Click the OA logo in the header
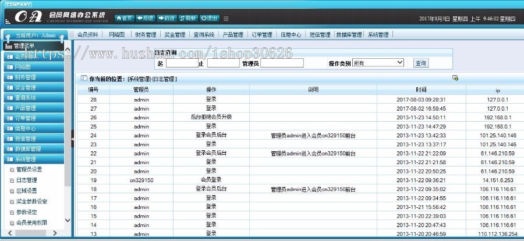The width and height of the screenshot is (524, 241). [x=29, y=17]
